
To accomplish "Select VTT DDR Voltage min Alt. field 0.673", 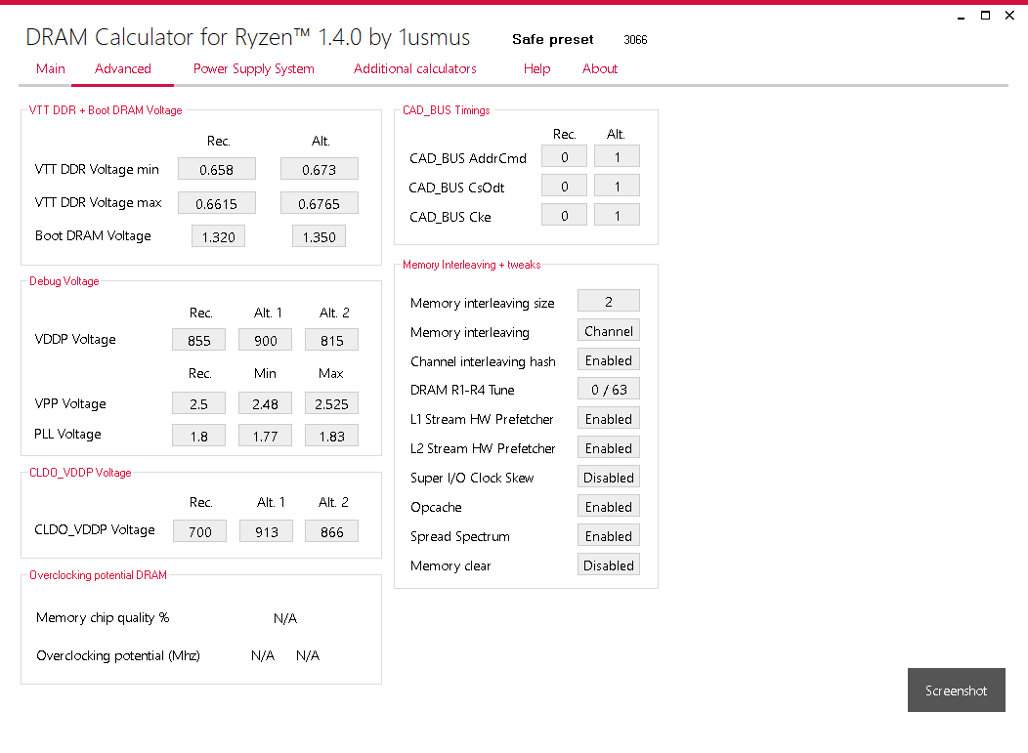I will tap(320, 169).
